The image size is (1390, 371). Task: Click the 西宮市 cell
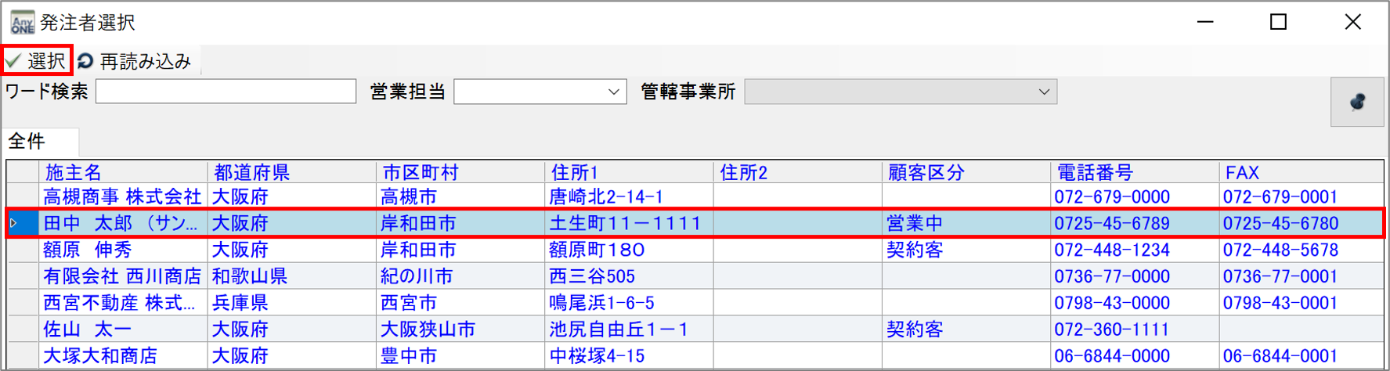click(x=409, y=303)
